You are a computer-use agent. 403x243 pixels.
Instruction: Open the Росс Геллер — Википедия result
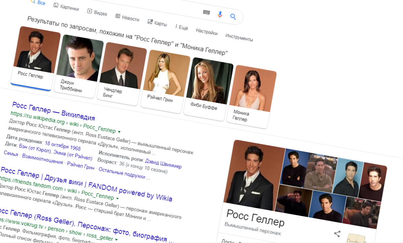point(53,112)
